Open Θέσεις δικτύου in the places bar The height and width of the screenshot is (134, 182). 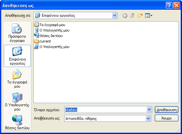click(x=17, y=122)
